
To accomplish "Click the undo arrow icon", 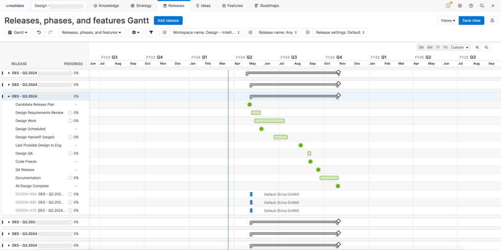I will [39, 32].
